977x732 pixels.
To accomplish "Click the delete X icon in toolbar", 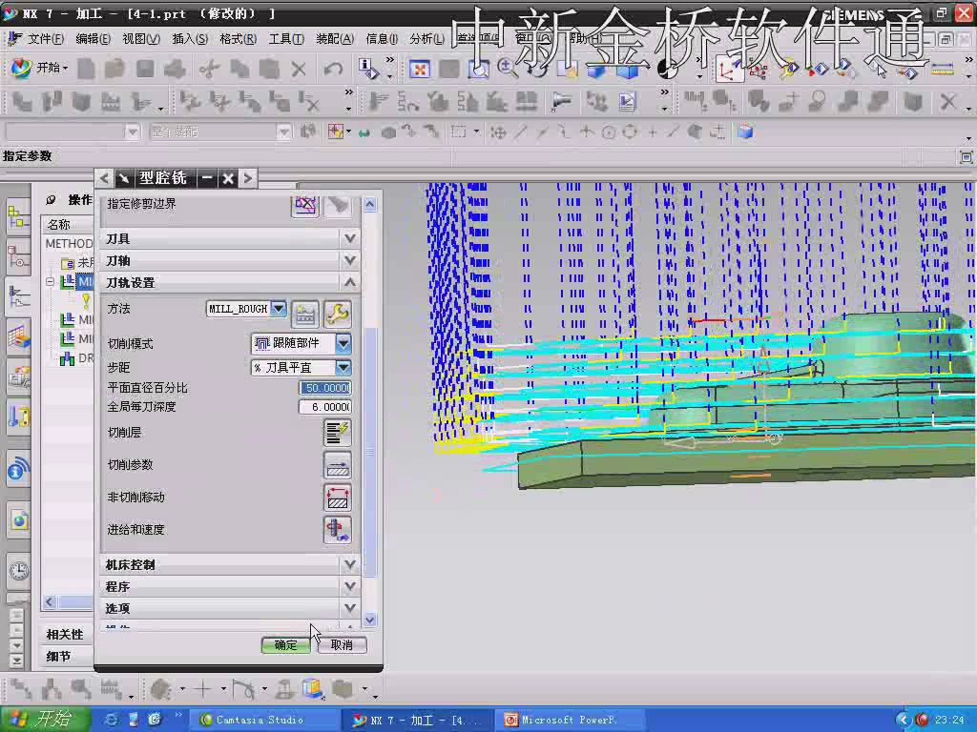I will click(x=299, y=69).
